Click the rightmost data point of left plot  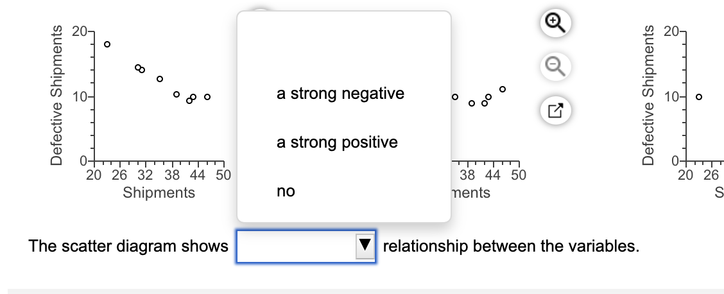(x=207, y=97)
